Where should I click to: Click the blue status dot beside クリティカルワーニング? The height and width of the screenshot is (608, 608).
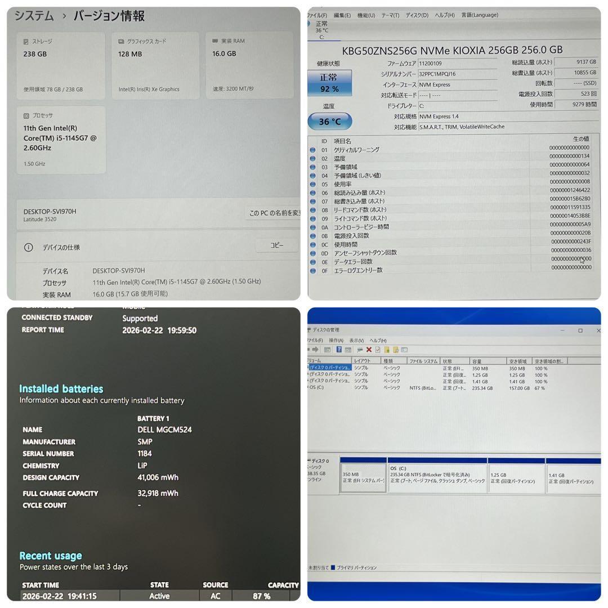pyautogui.click(x=314, y=150)
